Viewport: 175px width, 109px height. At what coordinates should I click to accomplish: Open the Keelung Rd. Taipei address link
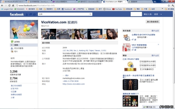pyautogui.click(x=84, y=50)
